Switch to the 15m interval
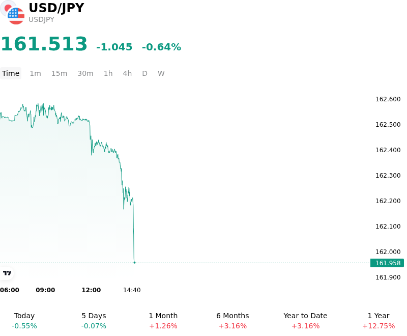Viewport: 407px width, 336px height. [x=59, y=73]
